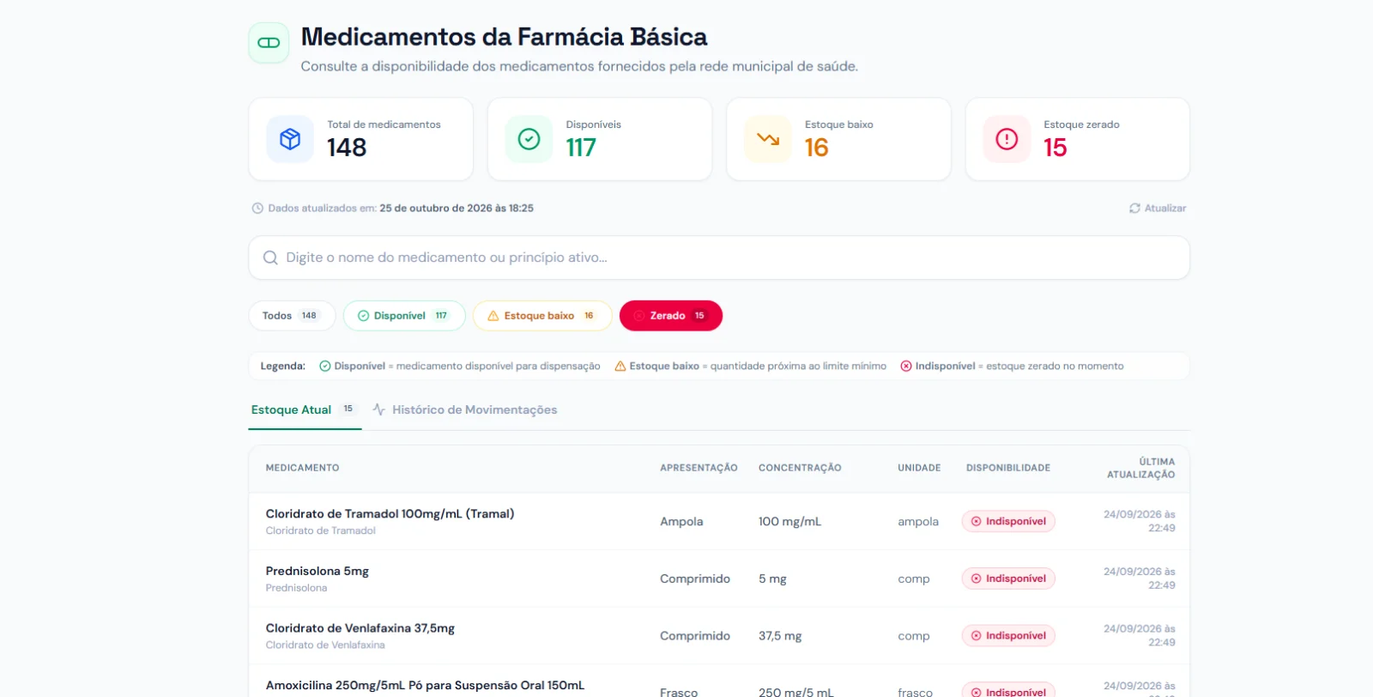Click the magnifier icon in the search field
The image size is (1373, 697).
[x=270, y=258]
